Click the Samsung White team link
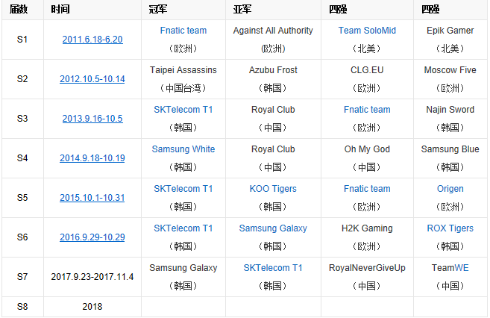This screenshot has width=490, height=318. pyautogui.click(x=183, y=149)
